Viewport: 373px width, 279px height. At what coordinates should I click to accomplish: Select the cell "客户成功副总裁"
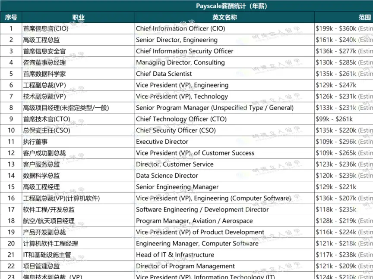(78, 153)
